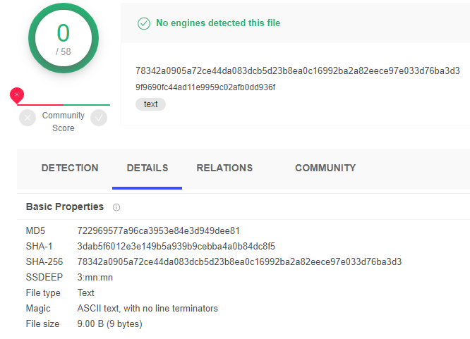470x339 pixels.
Task: Vote harmless with the community checkmark icon
Action: (x=99, y=118)
